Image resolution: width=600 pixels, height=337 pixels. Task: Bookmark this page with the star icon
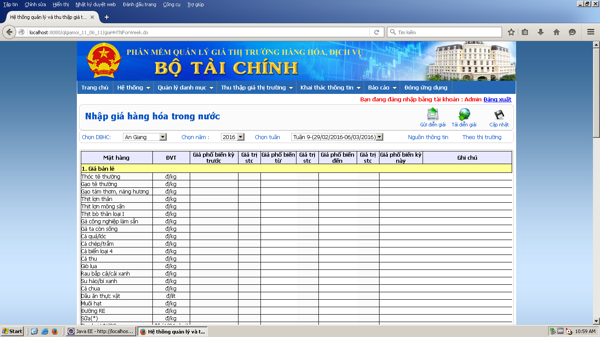511,32
